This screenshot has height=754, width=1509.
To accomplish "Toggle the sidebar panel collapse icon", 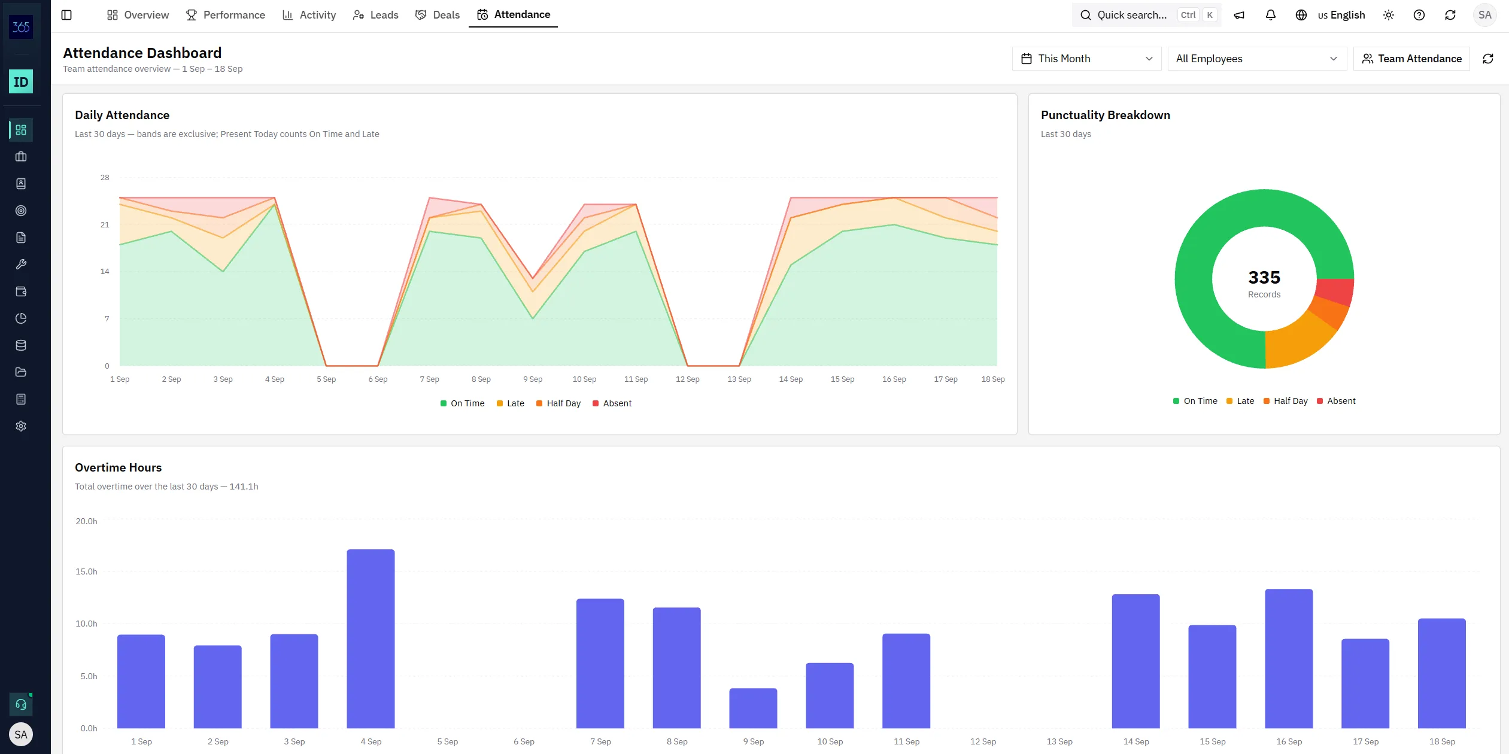I will [x=66, y=15].
